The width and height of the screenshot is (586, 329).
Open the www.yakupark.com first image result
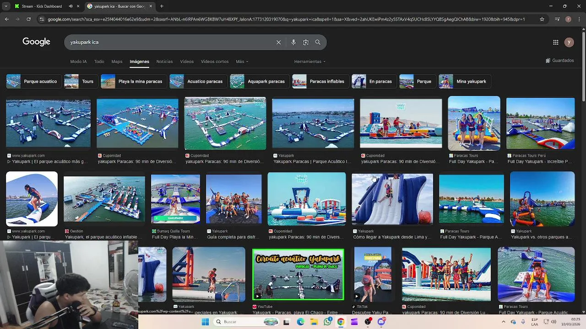(48, 124)
